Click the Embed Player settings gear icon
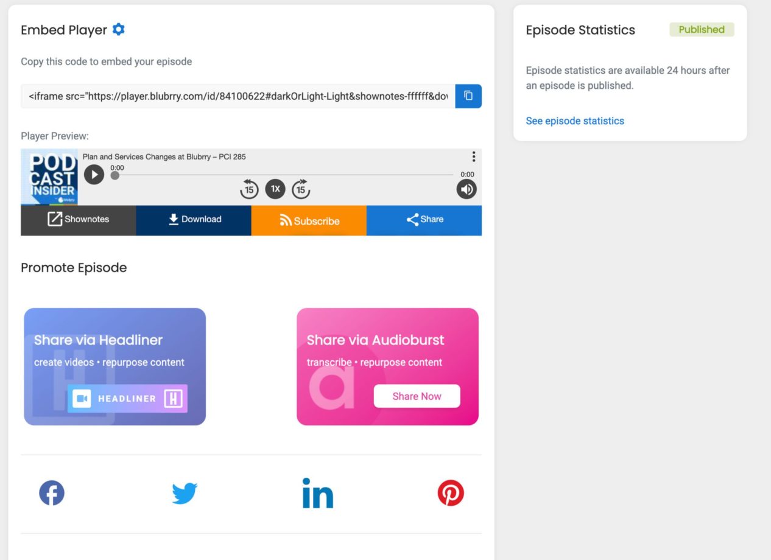The width and height of the screenshot is (771, 560). 119,29
